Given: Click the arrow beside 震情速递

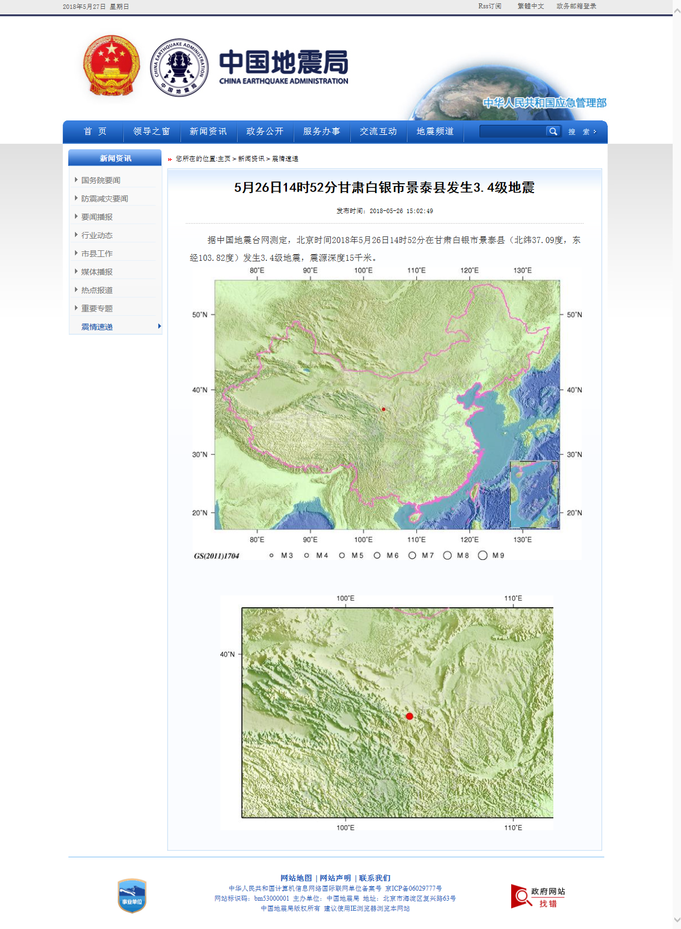Looking at the screenshot, I should click(159, 326).
